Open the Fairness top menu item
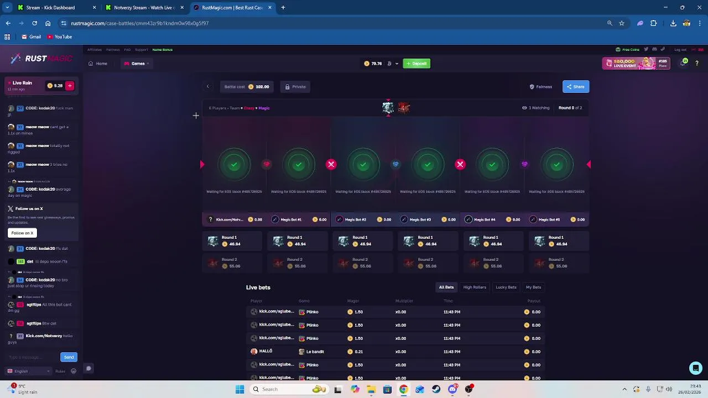The width and height of the screenshot is (708, 398). pos(113,50)
